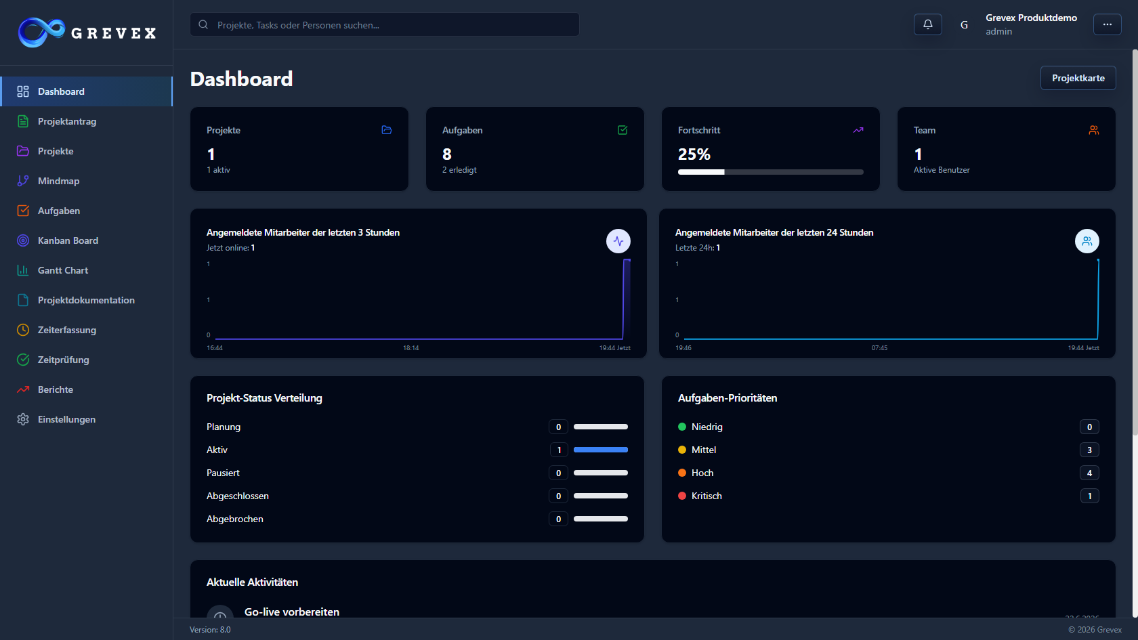Open the 'Go-live vorbereiten' activity

(x=292, y=612)
